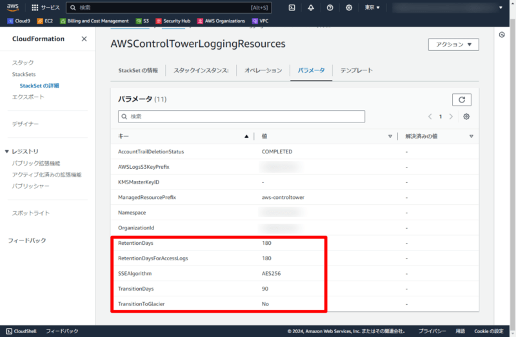The height and width of the screenshot is (337, 516).
Task: Switch to テンプレート tab
Action: [x=357, y=70]
